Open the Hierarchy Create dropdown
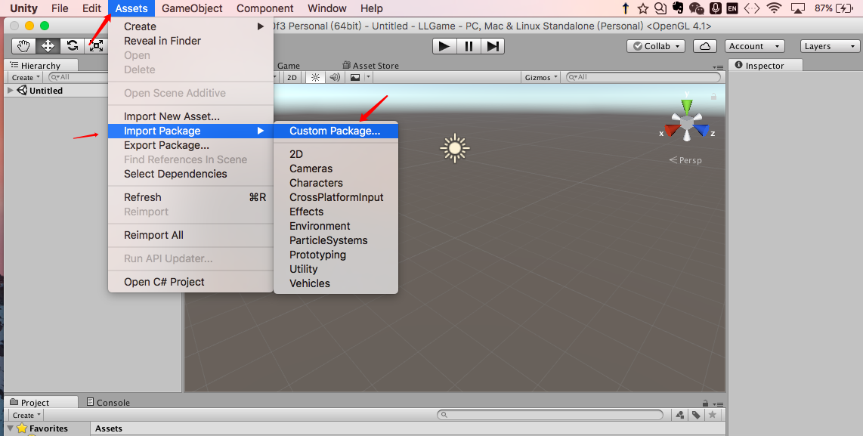The width and height of the screenshot is (863, 436). pos(26,77)
